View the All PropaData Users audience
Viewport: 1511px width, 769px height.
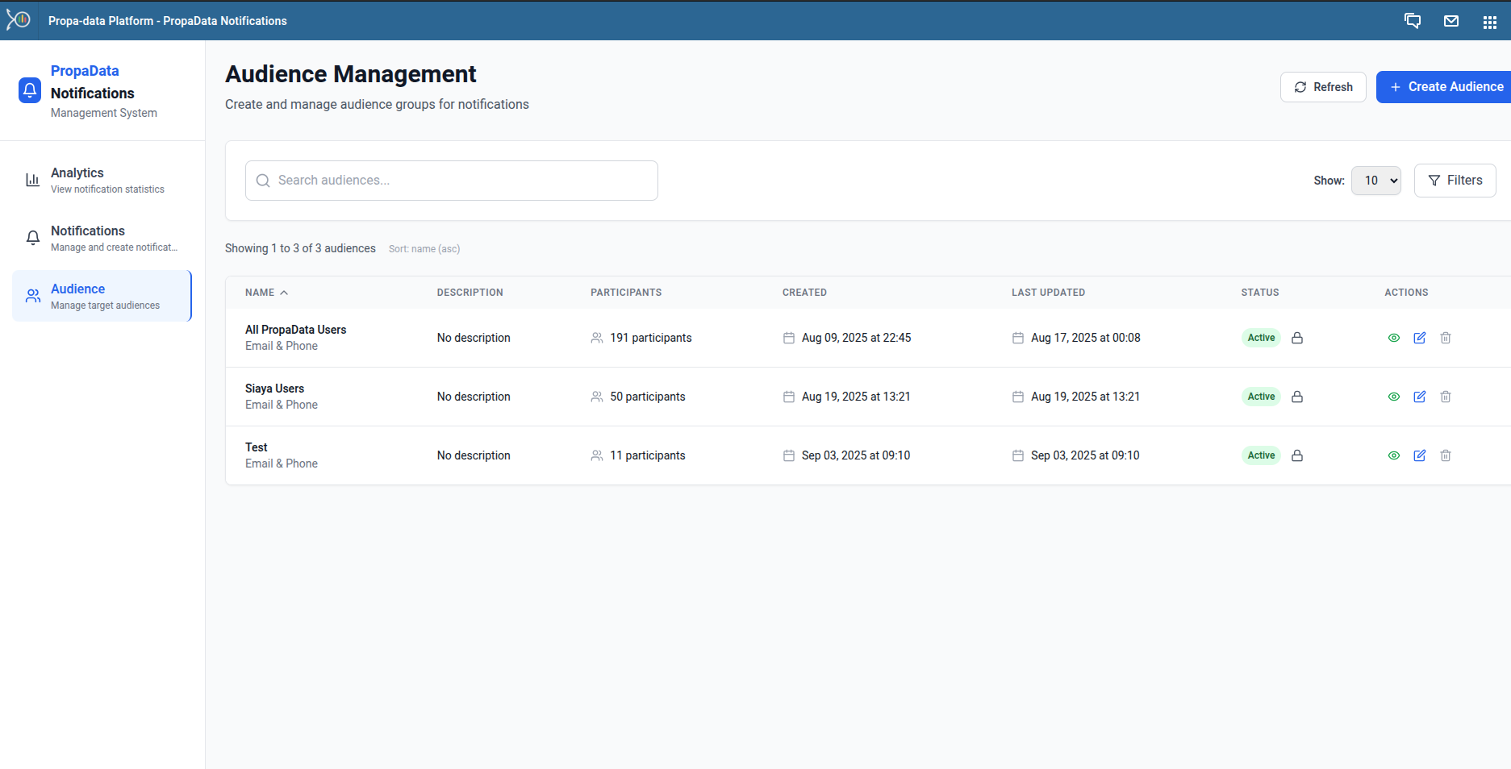1393,338
